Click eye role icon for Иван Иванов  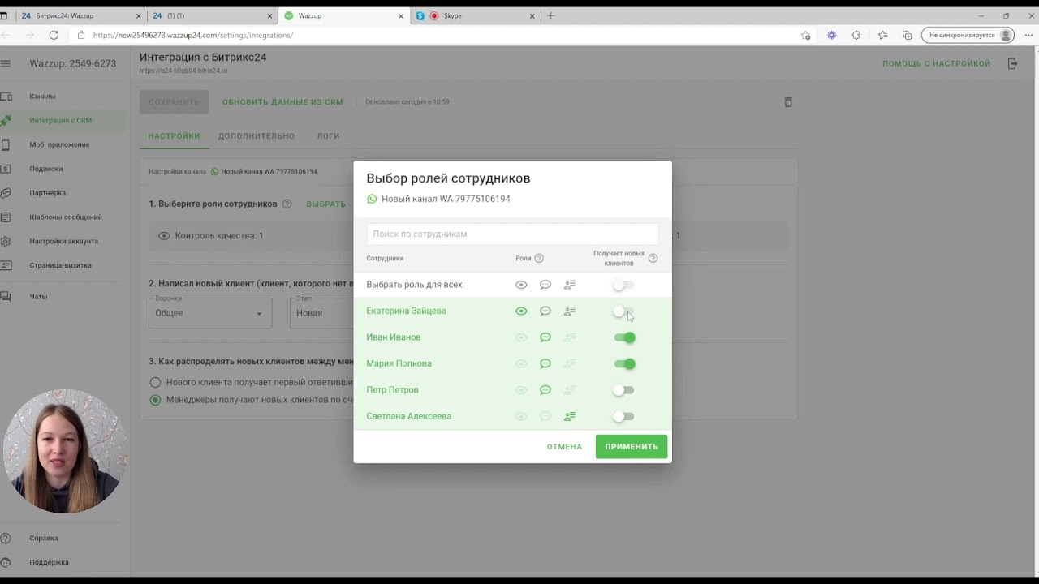click(x=521, y=337)
